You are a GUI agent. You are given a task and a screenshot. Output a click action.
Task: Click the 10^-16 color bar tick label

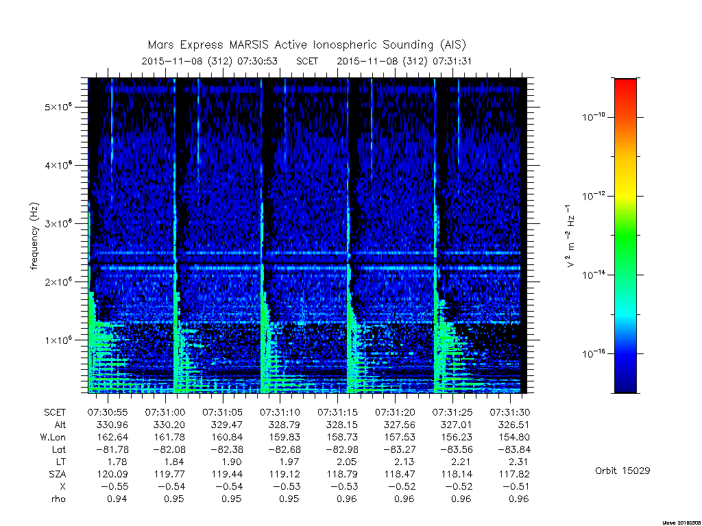pyautogui.click(x=594, y=353)
